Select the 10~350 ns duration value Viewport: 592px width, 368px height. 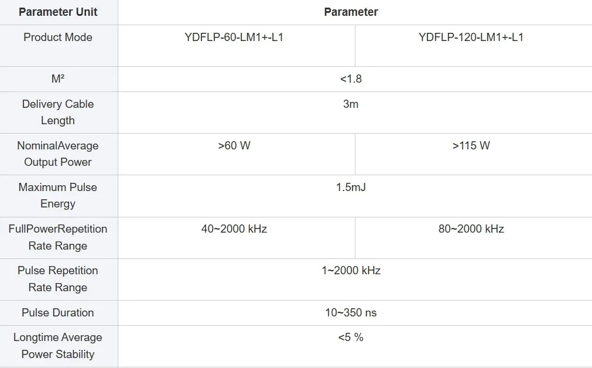351,313
